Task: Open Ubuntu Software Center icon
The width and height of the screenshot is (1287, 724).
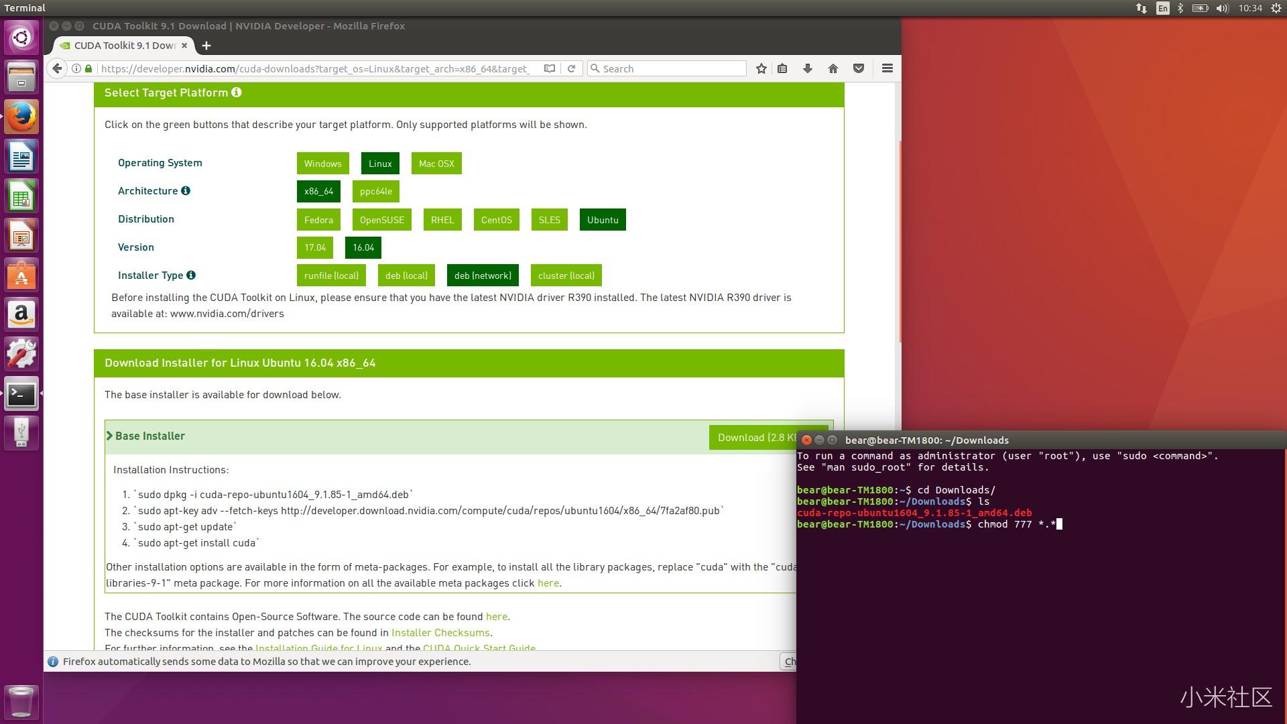Action: coord(21,275)
